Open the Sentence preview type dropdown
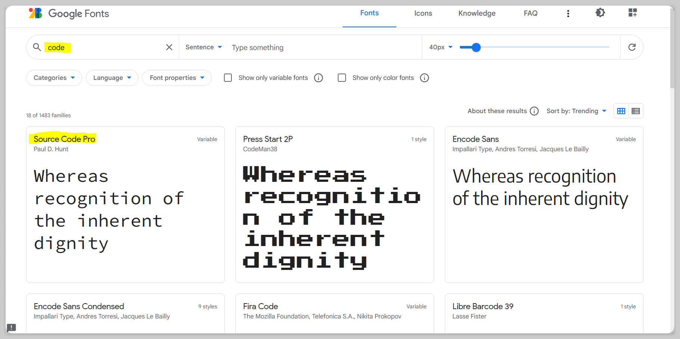This screenshot has width=680, height=339. click(x=204, y=47)
